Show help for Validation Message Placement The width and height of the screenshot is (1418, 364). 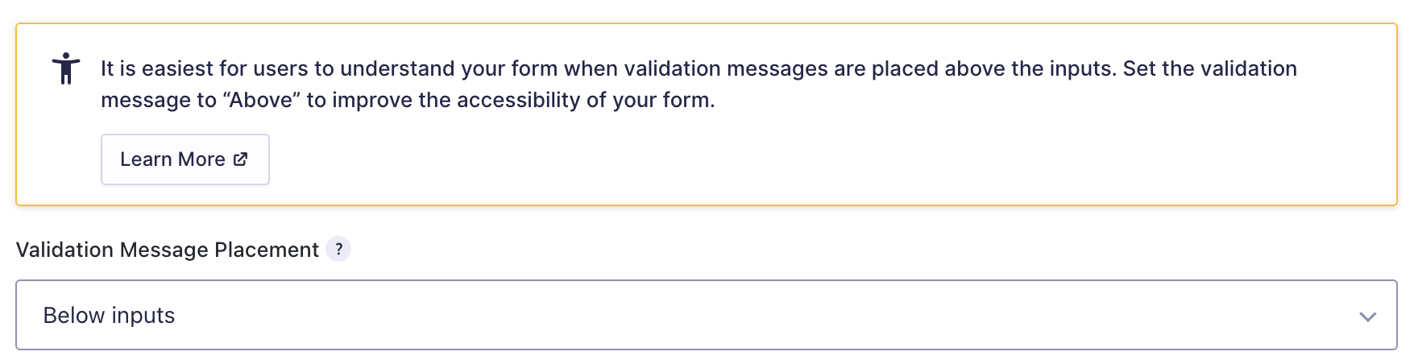[338, 250]
